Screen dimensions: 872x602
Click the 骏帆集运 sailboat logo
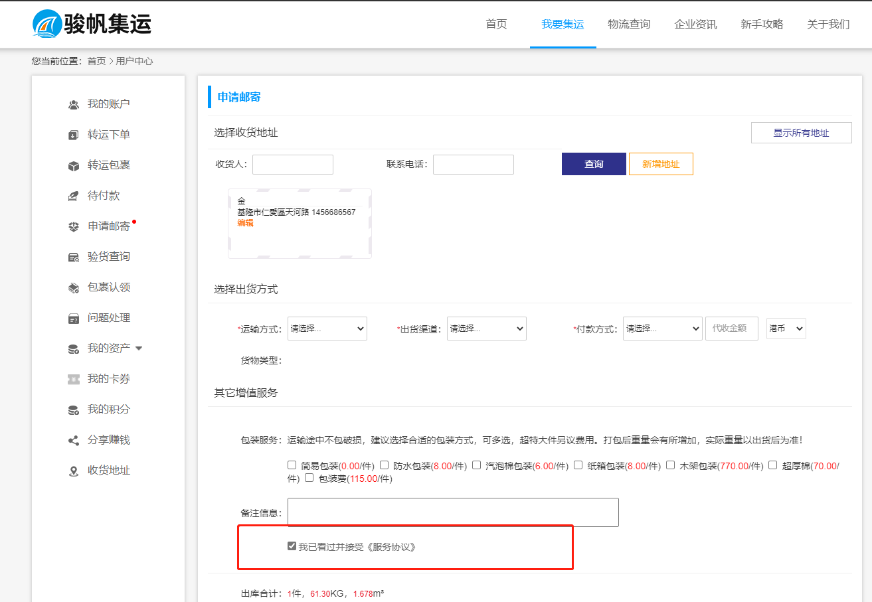click(46, 25)
